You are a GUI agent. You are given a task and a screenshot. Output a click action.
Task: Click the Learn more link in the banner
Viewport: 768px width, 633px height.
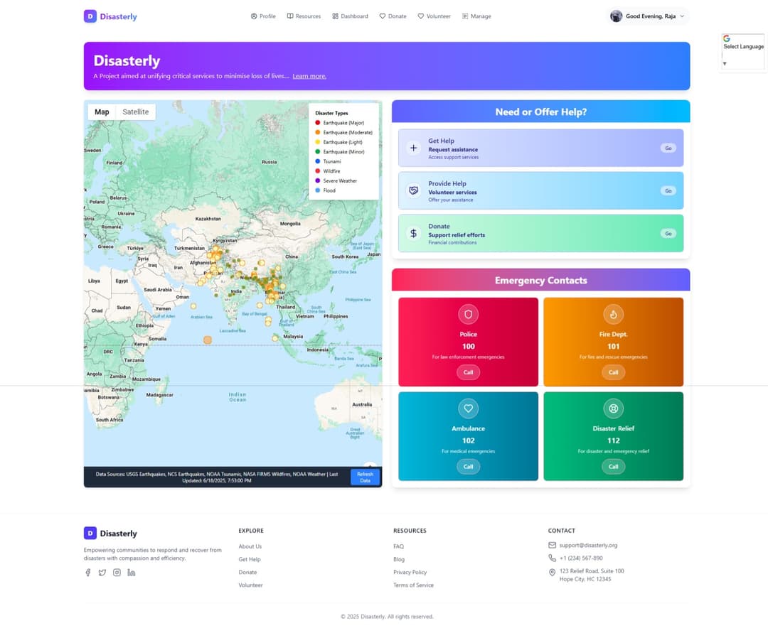click(309, 76)
